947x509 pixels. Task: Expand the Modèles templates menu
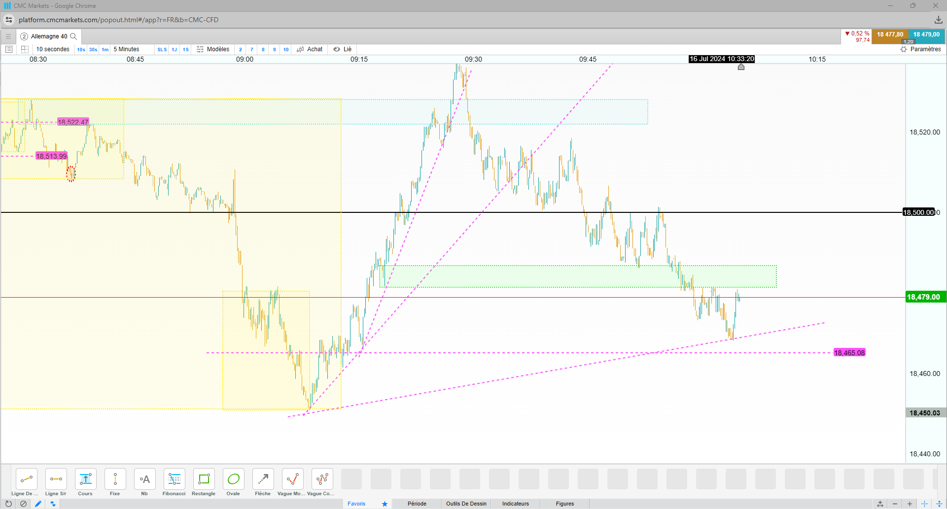(213, 49)
